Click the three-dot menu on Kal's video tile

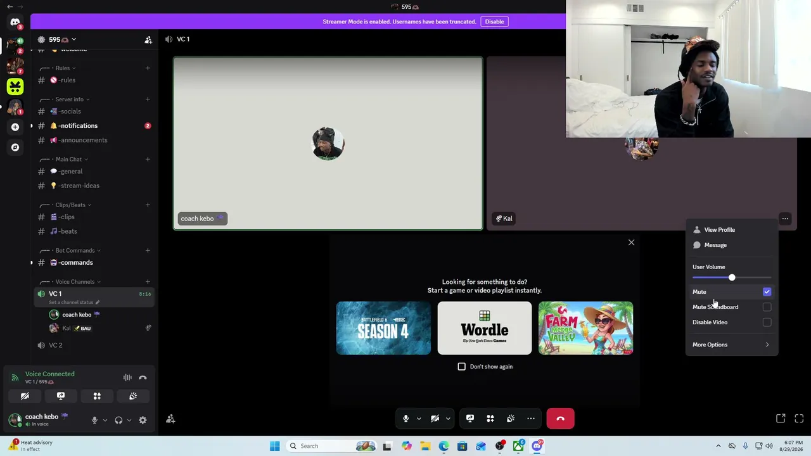tap(785, 218)
